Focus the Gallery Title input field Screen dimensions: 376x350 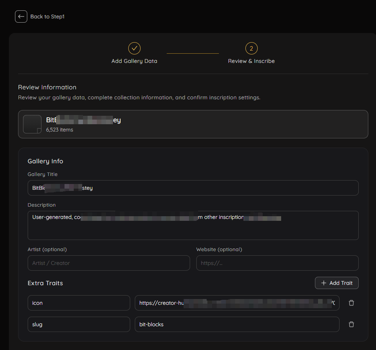point(193,188)
